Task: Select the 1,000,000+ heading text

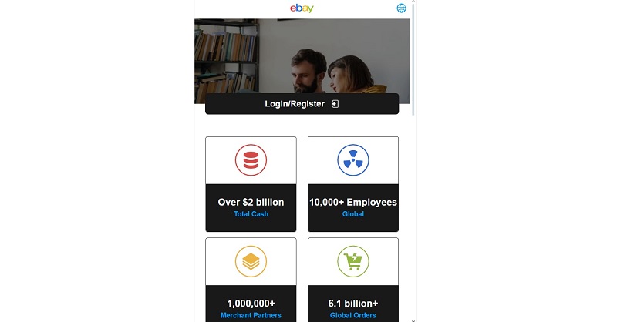Action: (251, 304)
